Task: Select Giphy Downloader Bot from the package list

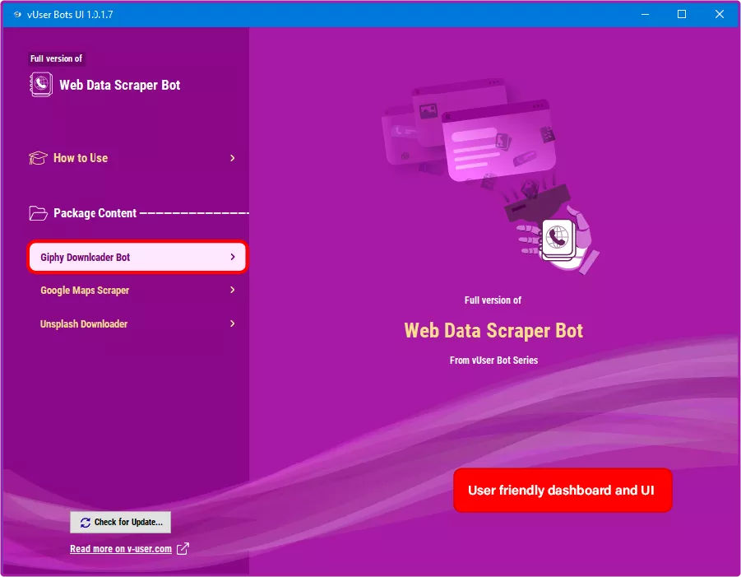Action: click(x=137, y=257)
